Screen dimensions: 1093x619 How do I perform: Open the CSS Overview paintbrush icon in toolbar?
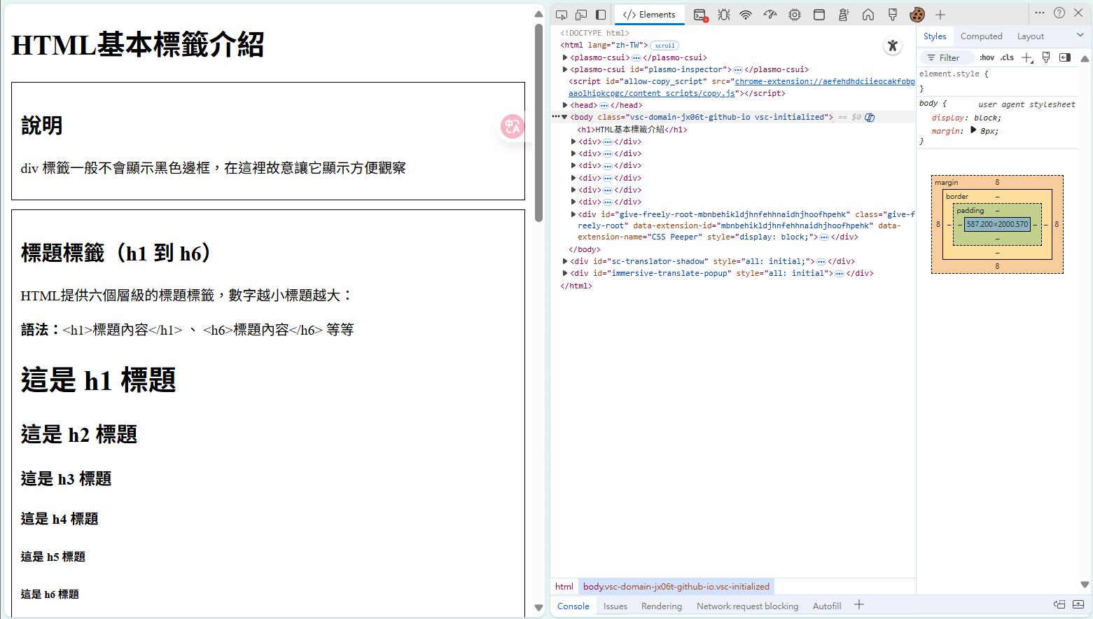(x=893, y=15)
